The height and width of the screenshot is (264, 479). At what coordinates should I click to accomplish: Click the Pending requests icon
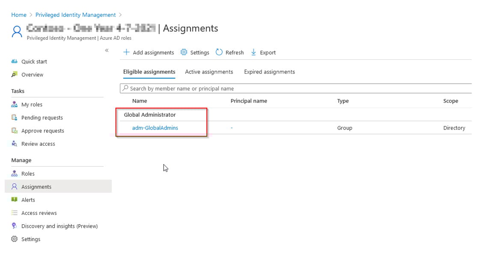click(x=15, y=117)
